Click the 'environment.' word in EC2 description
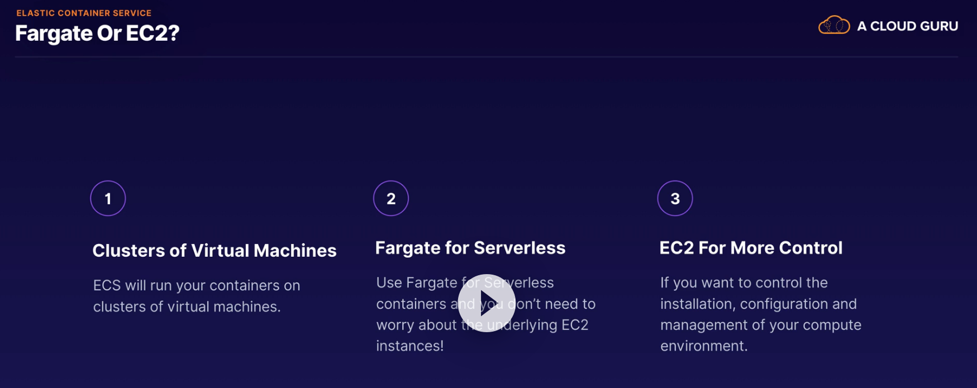The image size is (977, 388). [x=703, y=346]
